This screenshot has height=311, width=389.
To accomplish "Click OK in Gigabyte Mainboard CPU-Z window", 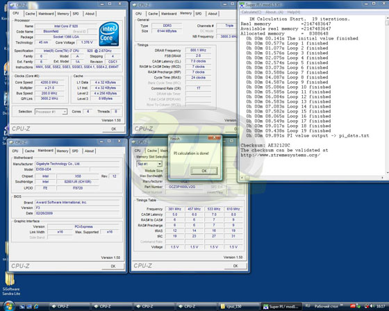I will (113, 266).
